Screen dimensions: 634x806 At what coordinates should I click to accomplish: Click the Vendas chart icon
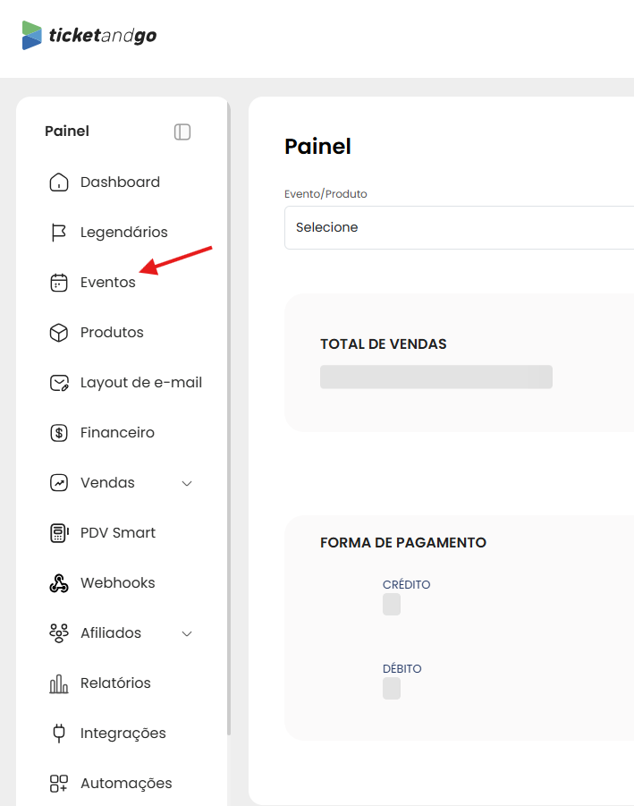58,483
